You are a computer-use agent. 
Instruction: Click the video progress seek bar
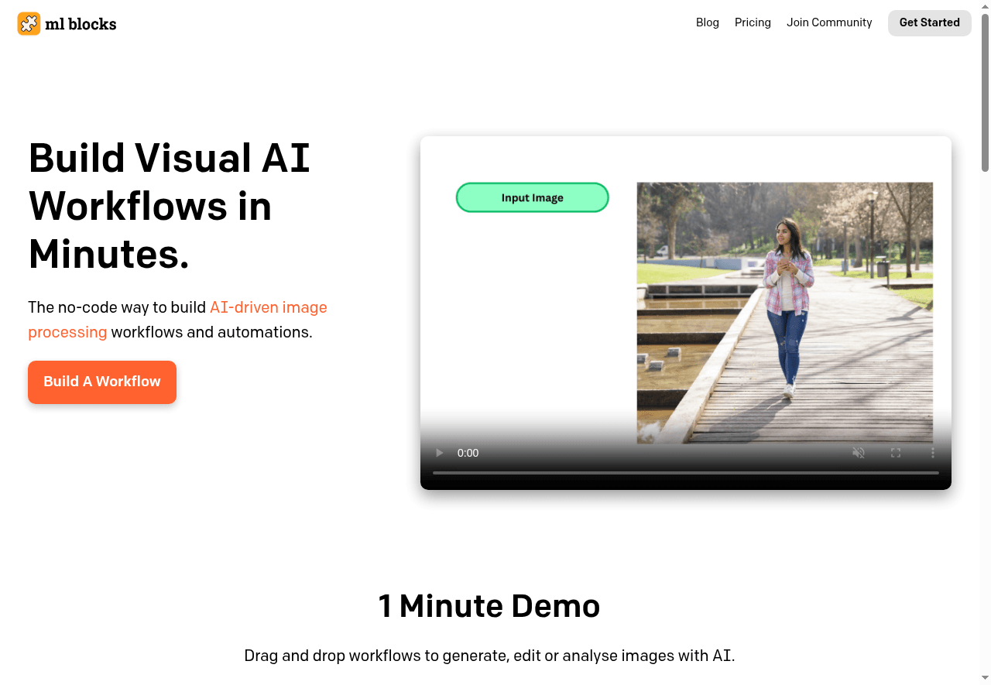(685, 472)
